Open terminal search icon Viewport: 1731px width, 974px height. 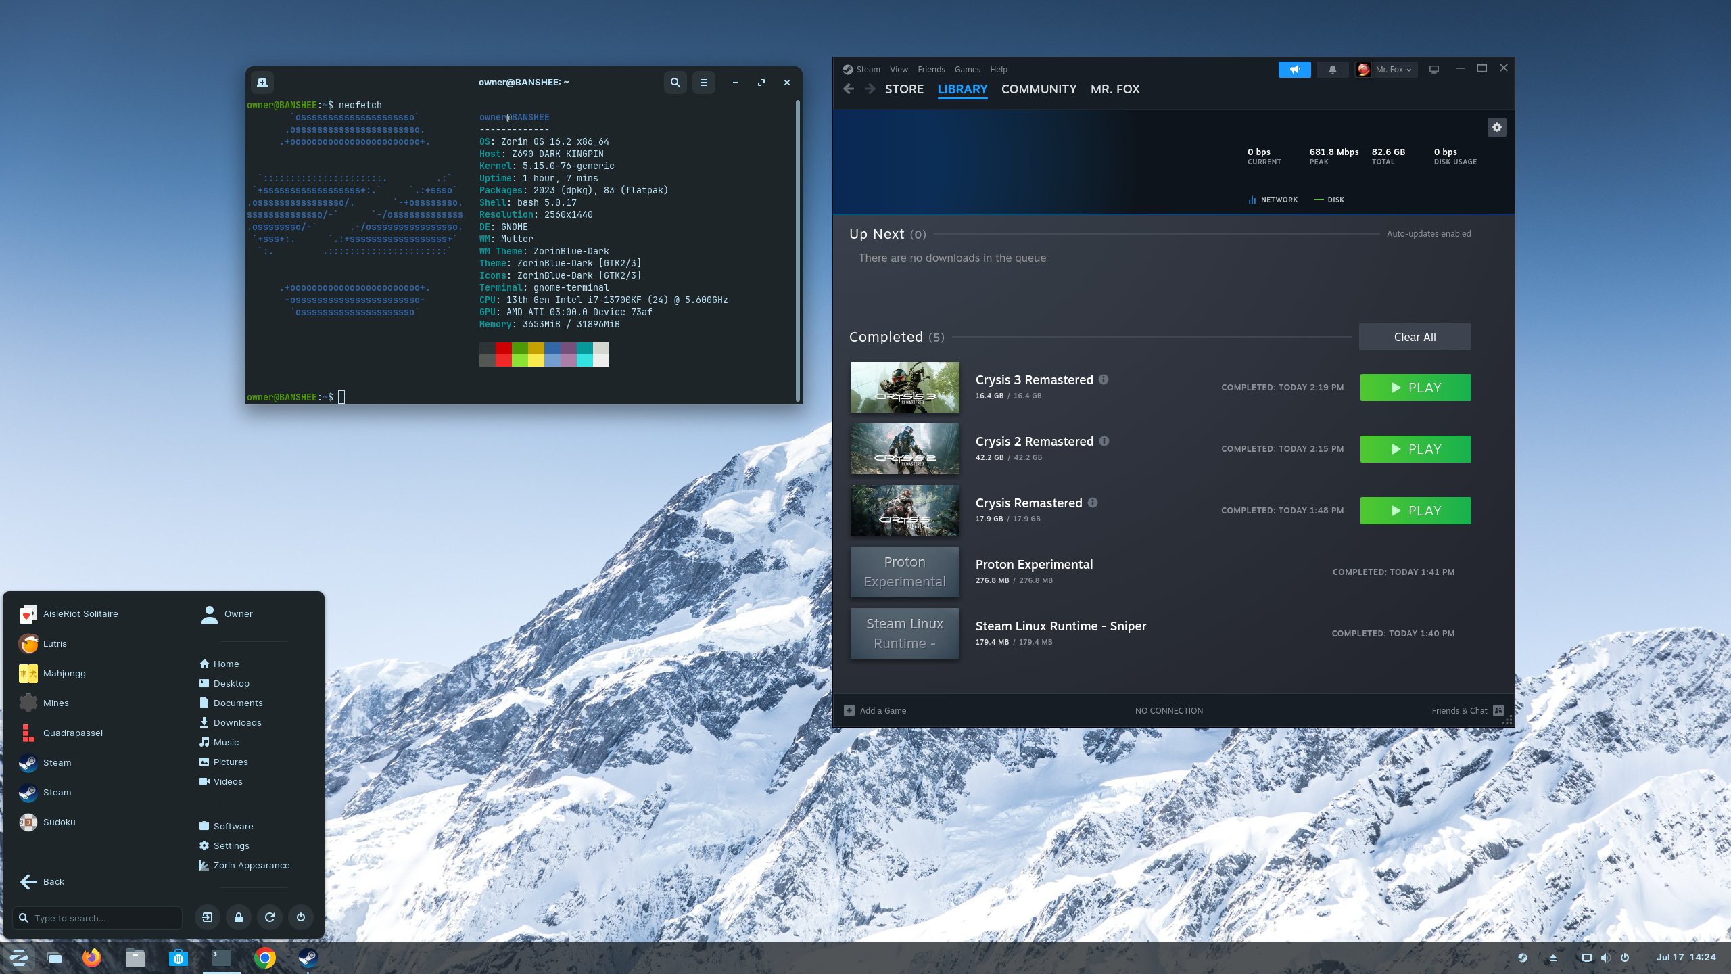point(675,83)
